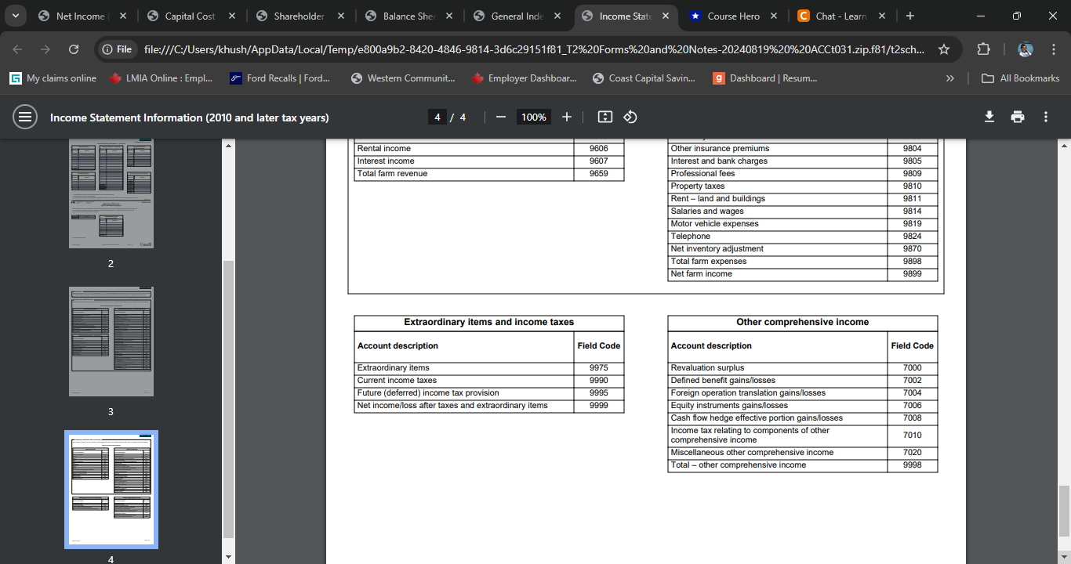1071x564 pixels.
Task: Open the PDF viewer more actions menu
Action: tap(1045, 117)
